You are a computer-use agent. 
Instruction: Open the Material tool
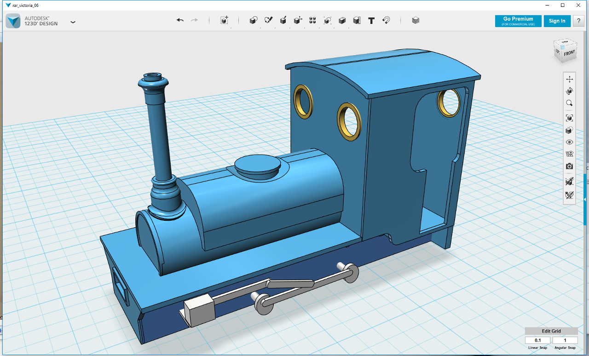[416, 20]
